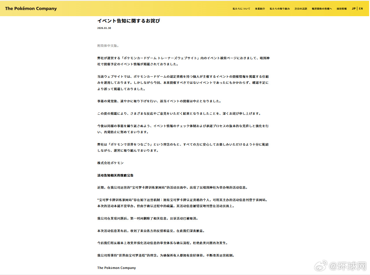Click the separator between JP and EN
370x275 pixels.
click(357, 8)
